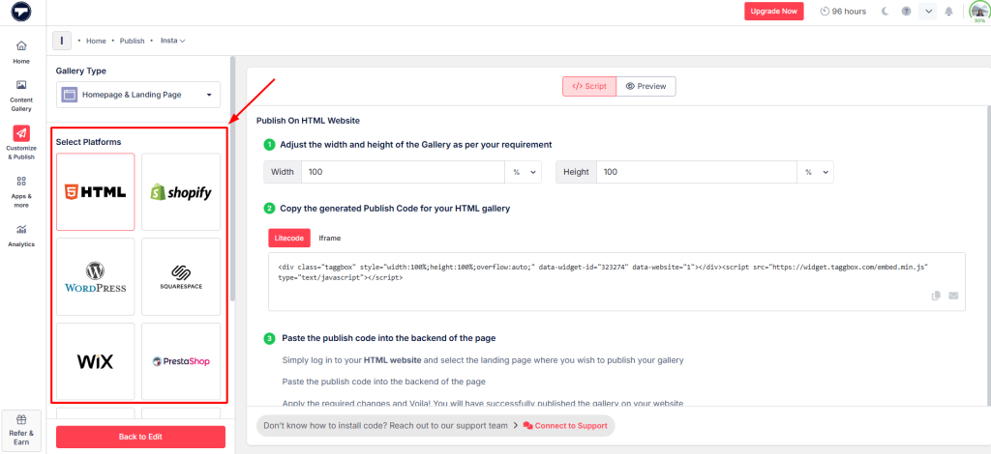Select the HTML platform card
The width and height of the screenshot is (991, 454).
[x=96, y=191]
